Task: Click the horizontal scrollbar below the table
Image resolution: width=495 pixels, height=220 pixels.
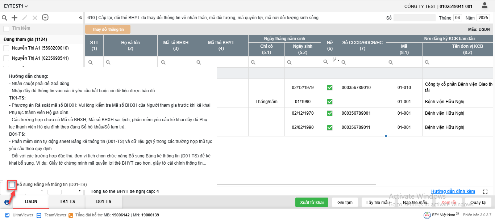Action: pos(296,185)
